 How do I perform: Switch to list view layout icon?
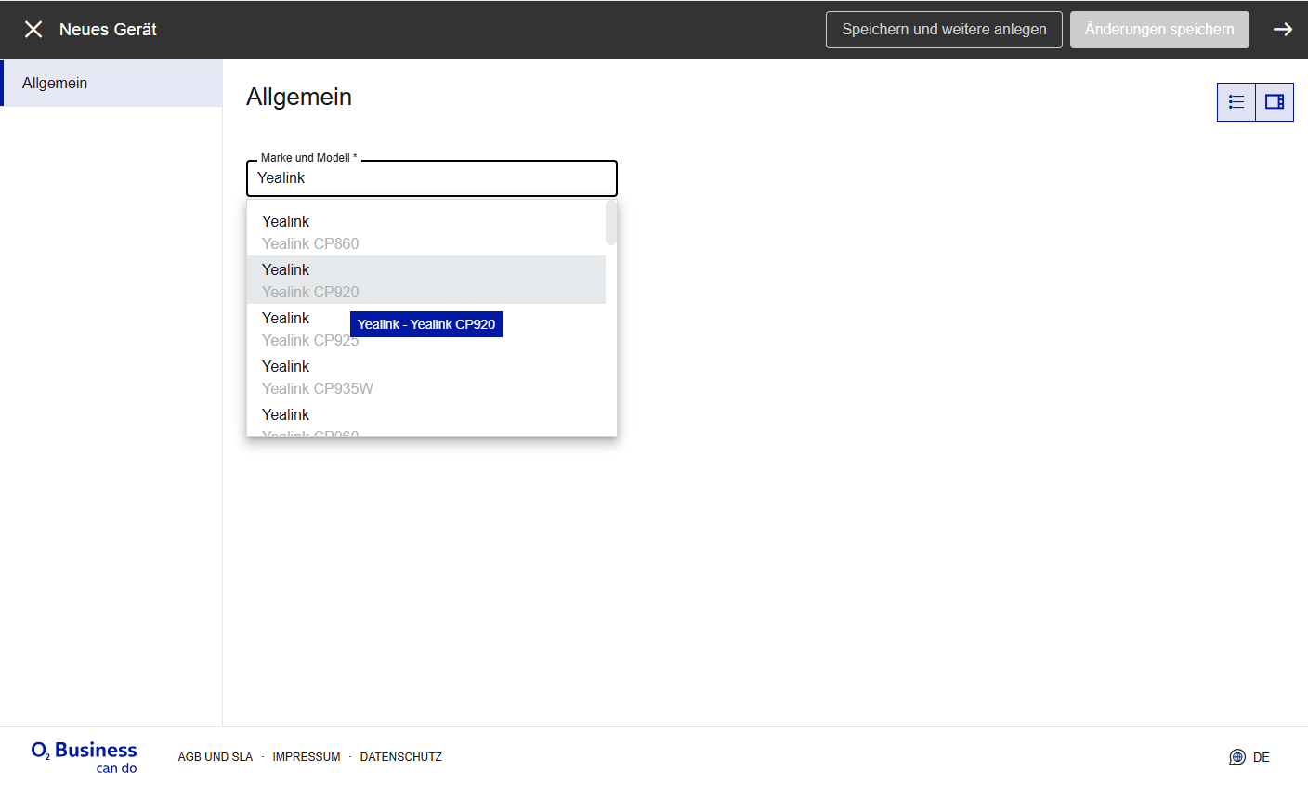click(x=1236, y=102)
